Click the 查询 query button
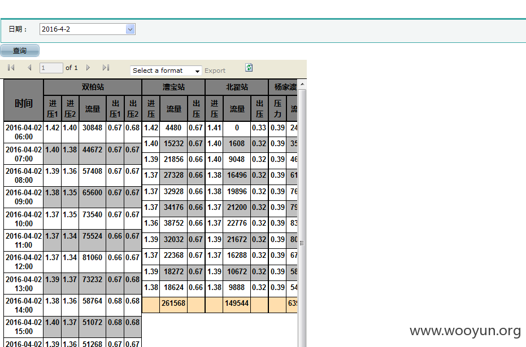The height and width of the screenshot is (347, 526). [x=20, y=51]
